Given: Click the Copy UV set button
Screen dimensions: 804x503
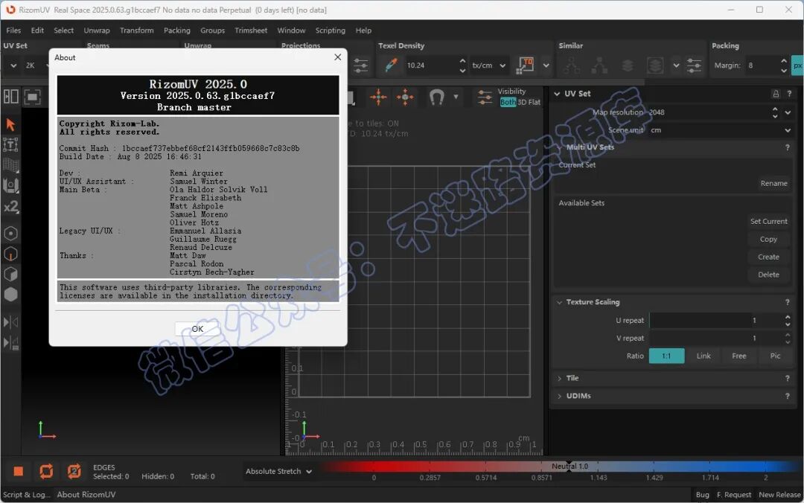Looking at the screenshot, I should tap(768, 239).
